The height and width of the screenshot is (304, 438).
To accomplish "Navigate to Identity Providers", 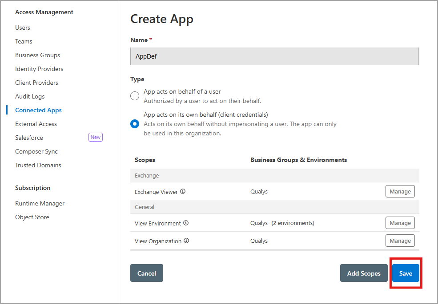I will pyautogui.click(x=39, y=69).
